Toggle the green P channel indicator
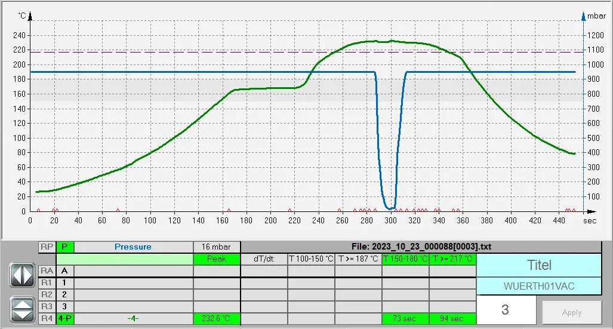This screenshot has height=329, width=613. (64, 247)
